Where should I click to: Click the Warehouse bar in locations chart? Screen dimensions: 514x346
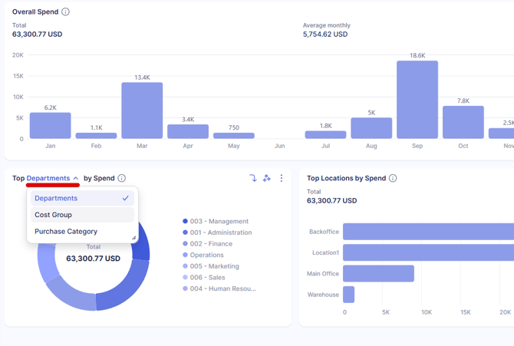(349, 294)
